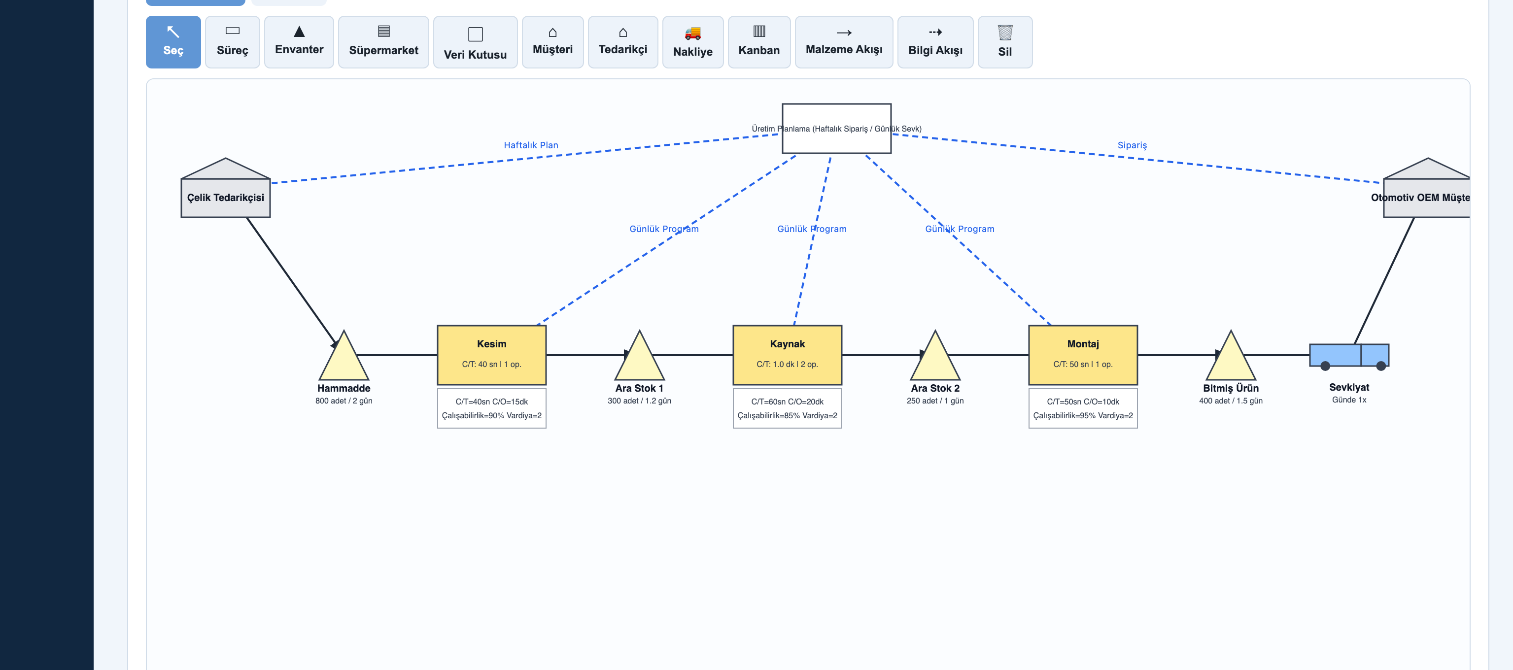Select the Üretim Planlama box
Screen dimensions: 1513x670
[836, 129]
